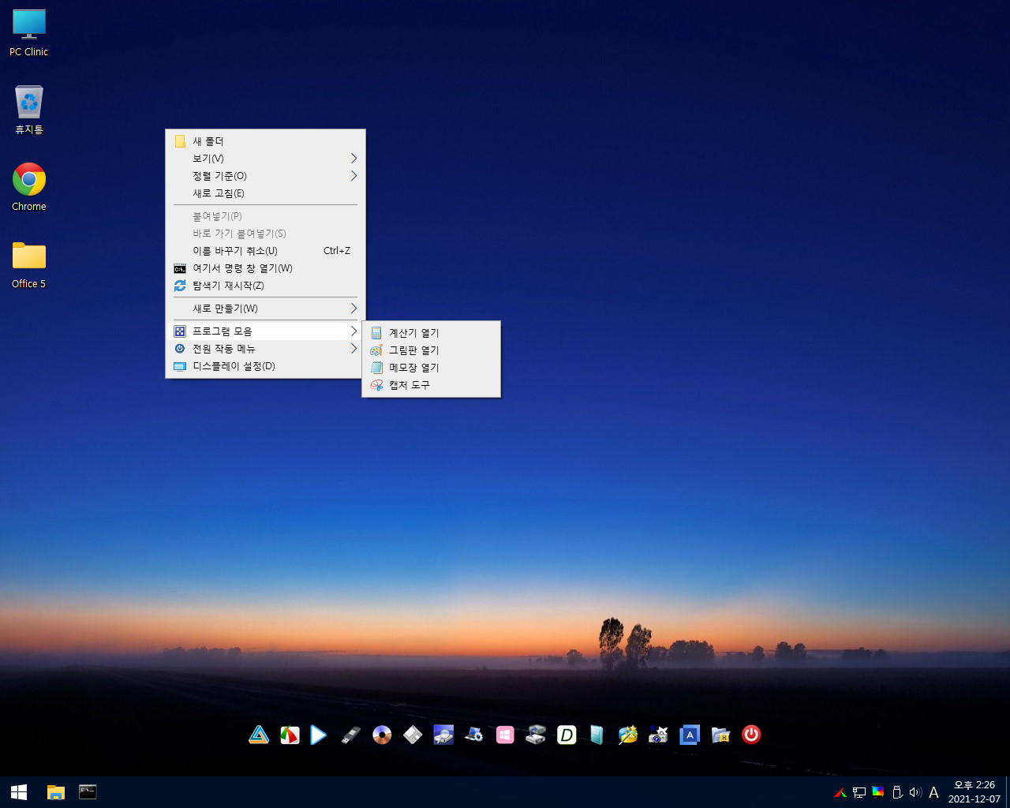This screenshot has width=1010, height=808.
Task: Open the Windows Start menu
Action: (19, 792)
